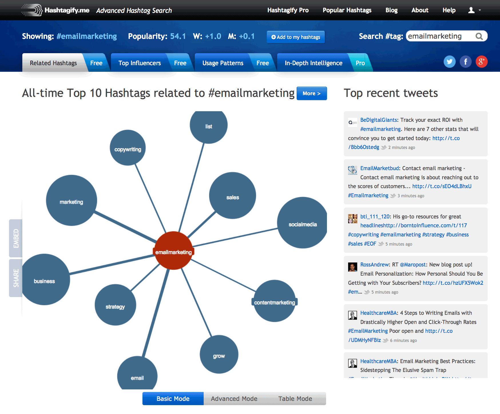Screen dimensions: 500x414
Task: Click the BeDigitalGiants tweet avatar
Action: click(x=352, y=122)
